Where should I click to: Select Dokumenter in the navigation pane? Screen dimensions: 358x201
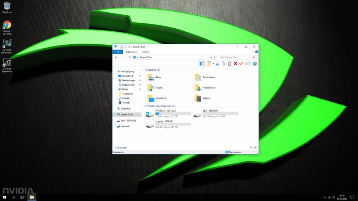[x=127, y=85]
